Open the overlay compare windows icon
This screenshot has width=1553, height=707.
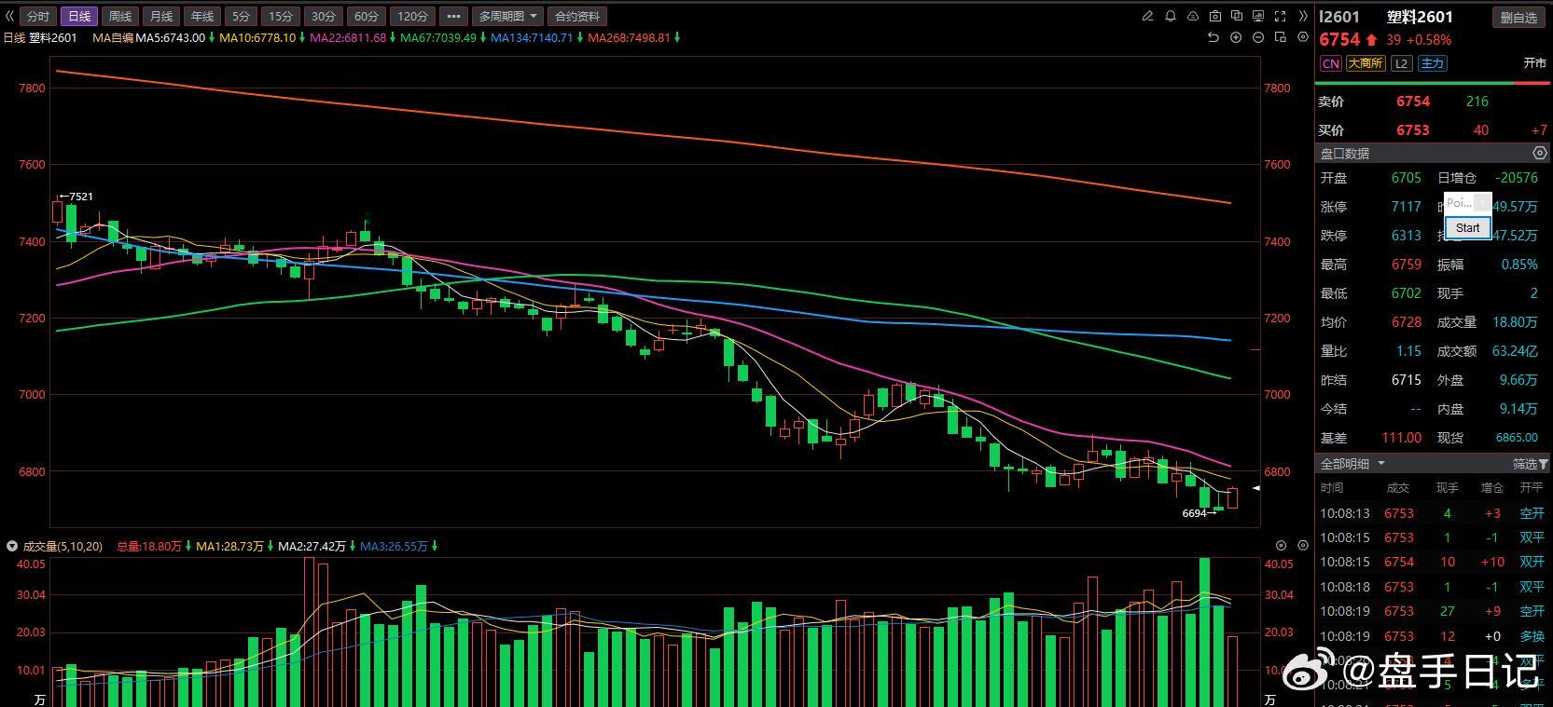[1237, 16]
